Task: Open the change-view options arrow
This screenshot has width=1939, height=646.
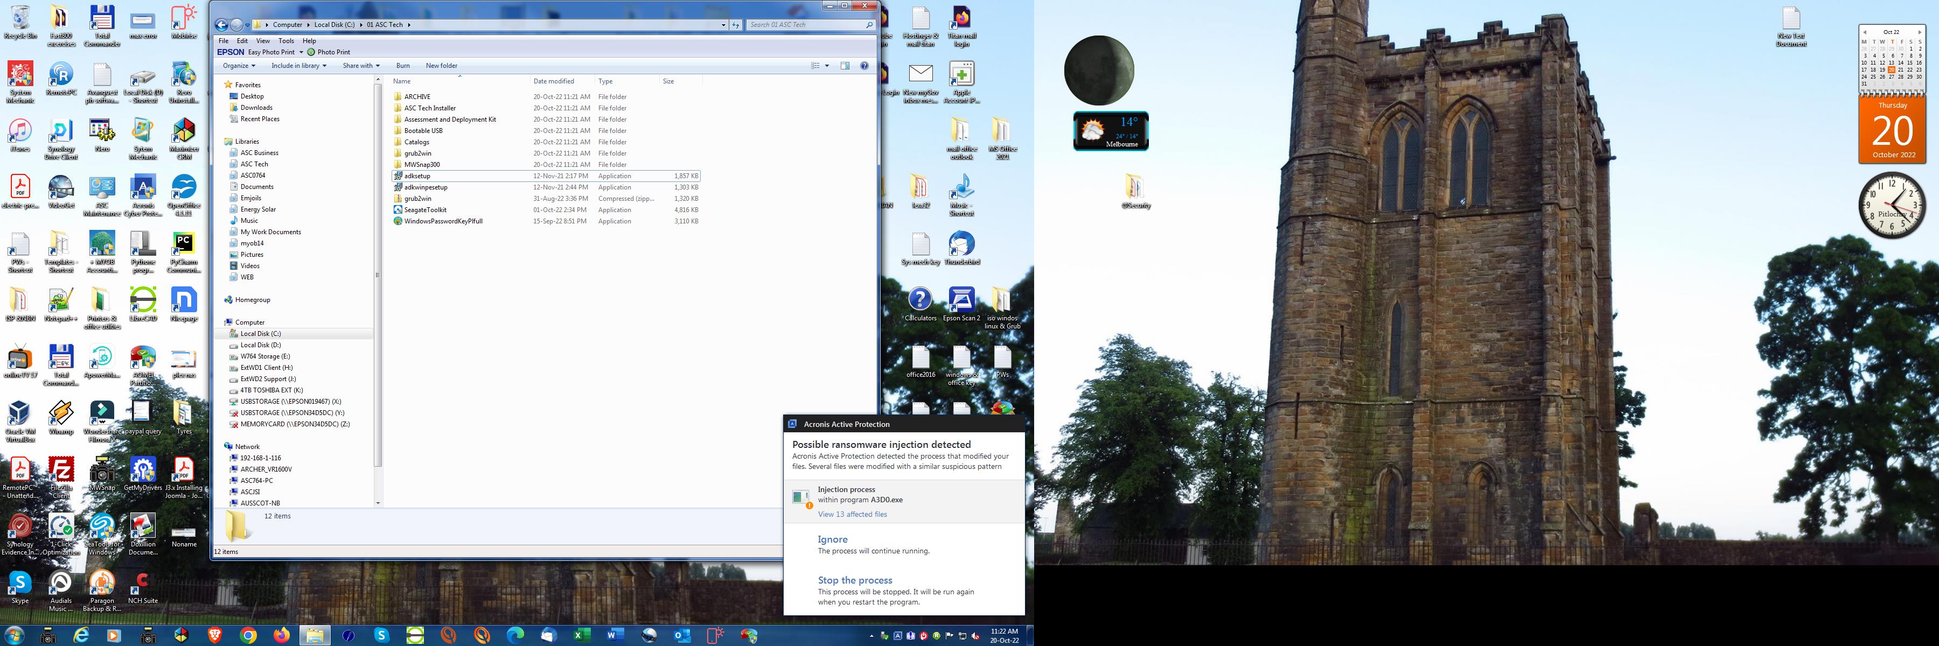Action: pyautogui.click(x=827, y=66)
